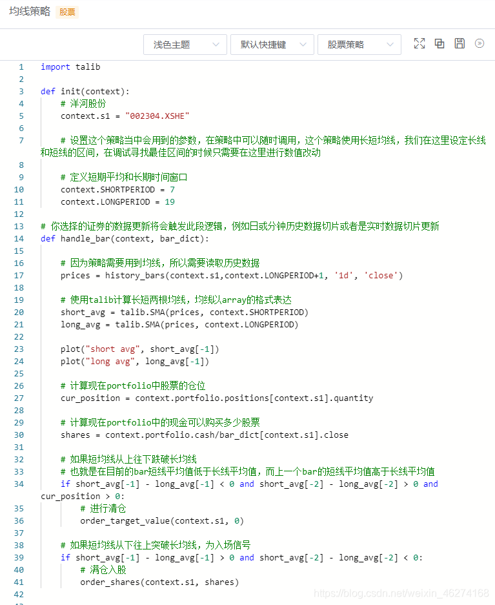Click 'shares = context.portfolio.cash' line
The width and height of the screenshot is (495, 605).
pyautogui.click(x=205, y=435)
